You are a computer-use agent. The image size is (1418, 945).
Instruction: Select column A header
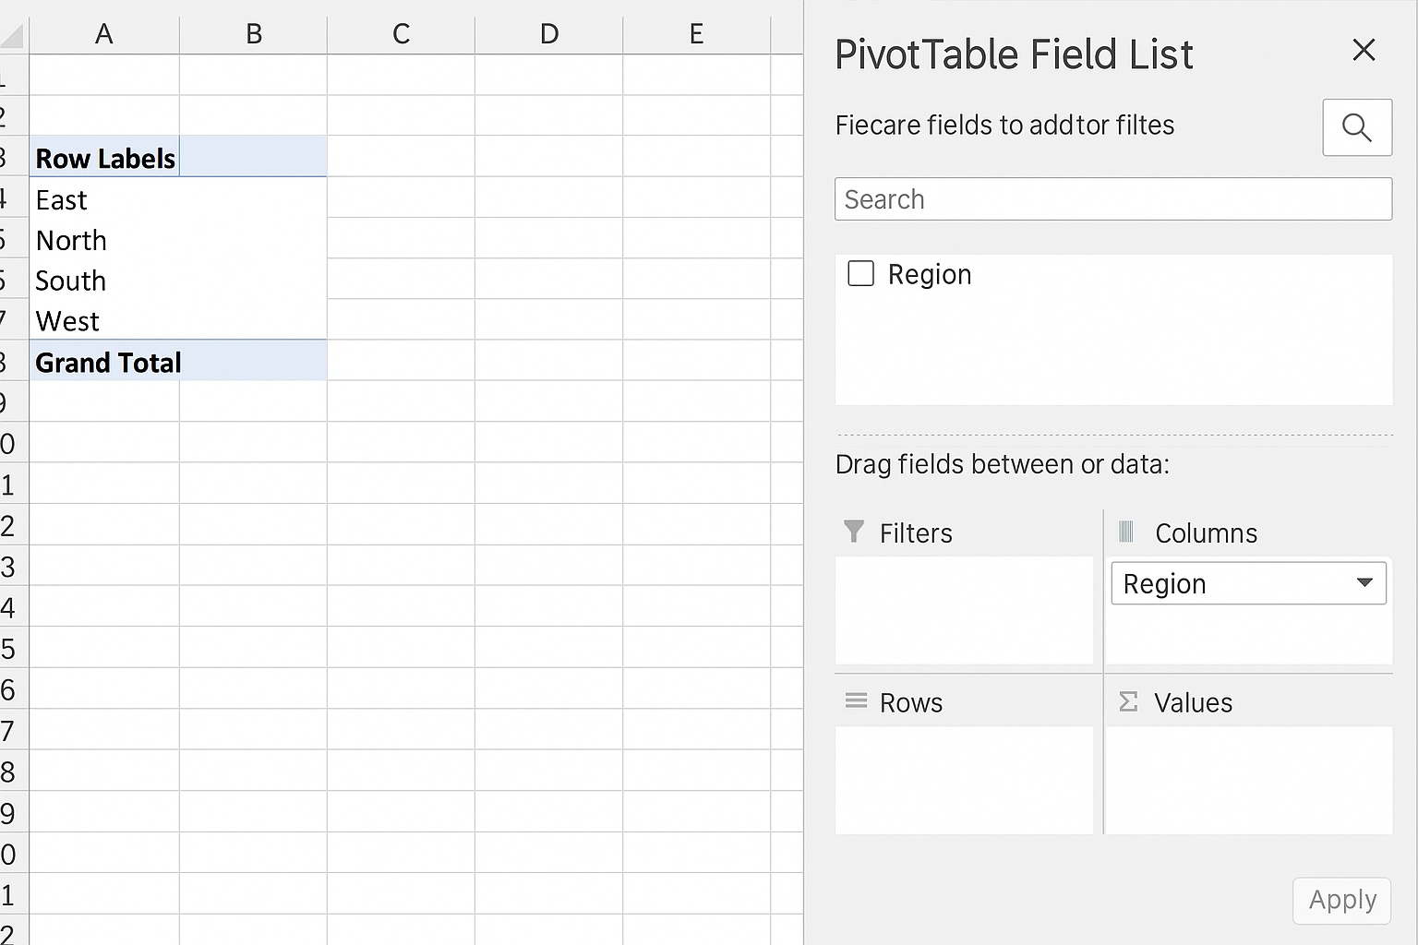tap(104, 34)
